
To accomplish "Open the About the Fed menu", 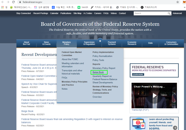I will pyautogui.click(x=26, y=43).
